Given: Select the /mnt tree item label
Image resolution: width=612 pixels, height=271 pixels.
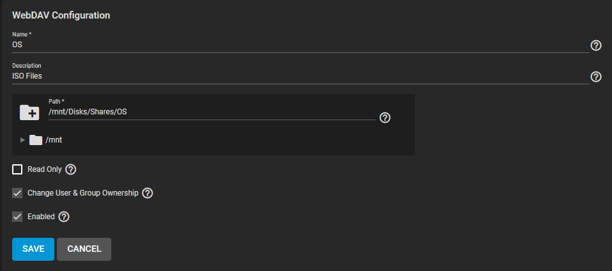Looking at the screenshot, I should pyautogui.click(x=54, y=140).
